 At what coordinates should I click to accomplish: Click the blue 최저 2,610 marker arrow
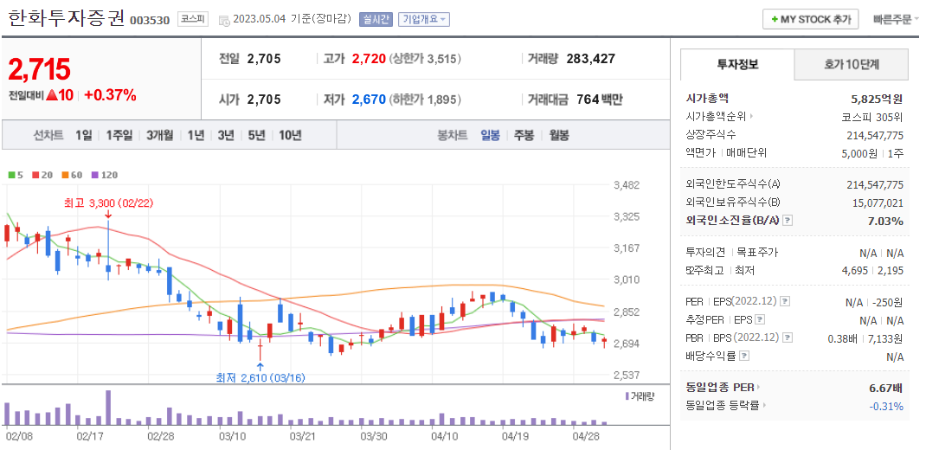point(260,366)
